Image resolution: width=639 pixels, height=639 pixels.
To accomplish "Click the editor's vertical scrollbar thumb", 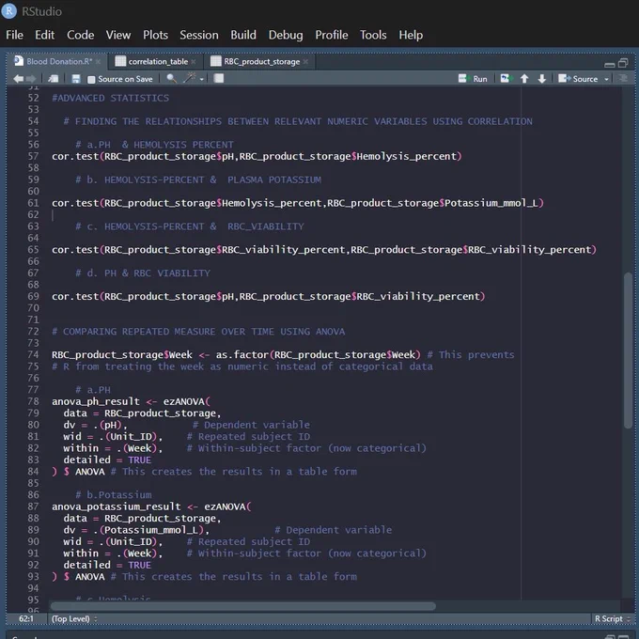I will pos(628,351).
